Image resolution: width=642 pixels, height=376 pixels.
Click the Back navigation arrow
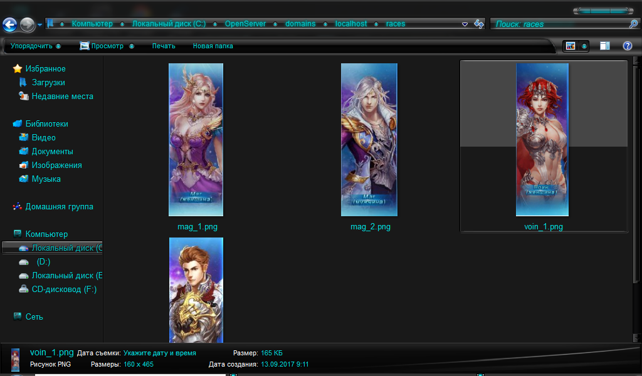9,24
